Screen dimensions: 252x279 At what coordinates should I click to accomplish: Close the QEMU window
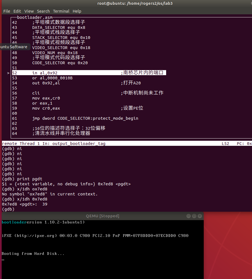[x=200, y=216]
